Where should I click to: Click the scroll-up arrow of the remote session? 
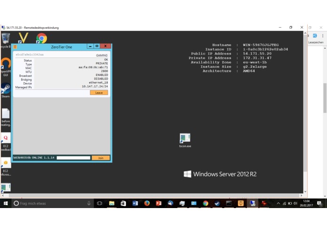(305, 33)
